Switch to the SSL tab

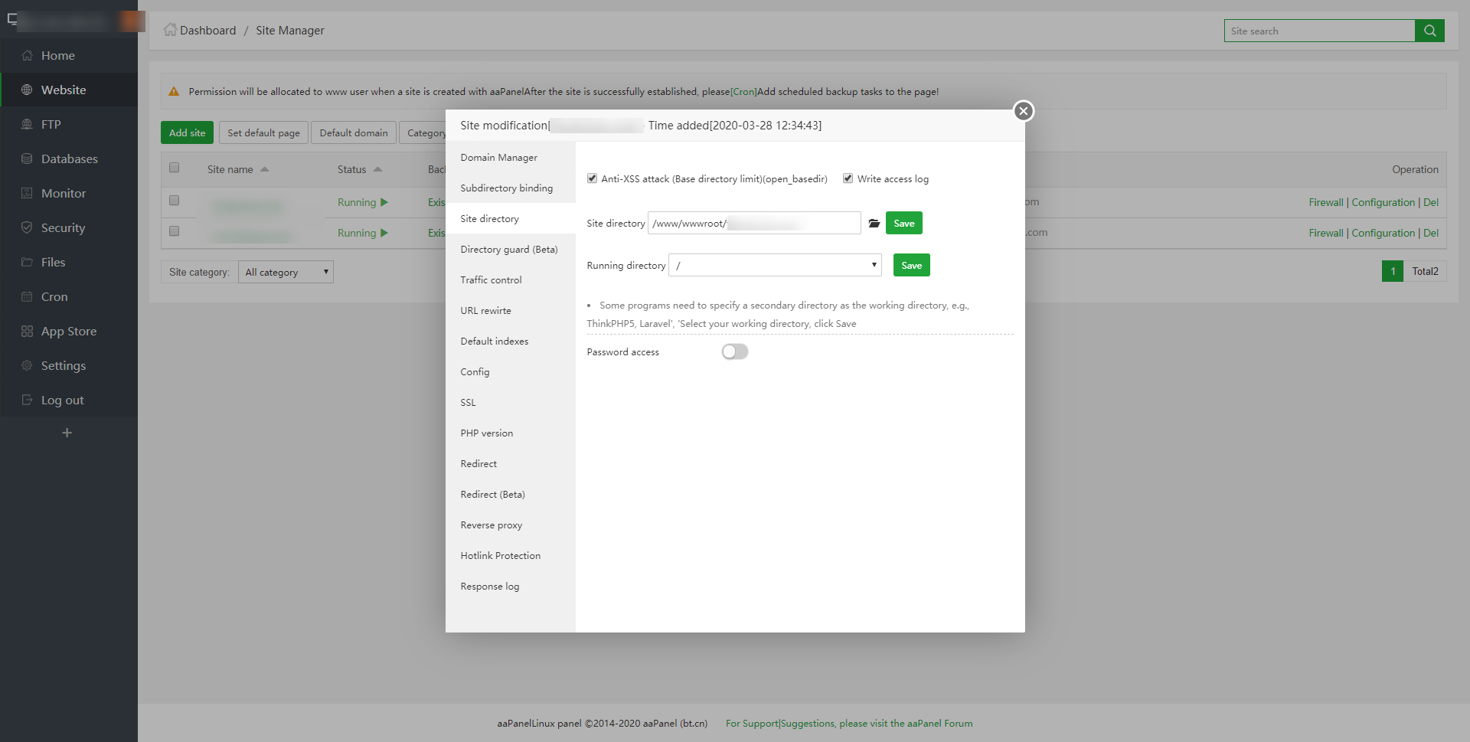[468, 403]
